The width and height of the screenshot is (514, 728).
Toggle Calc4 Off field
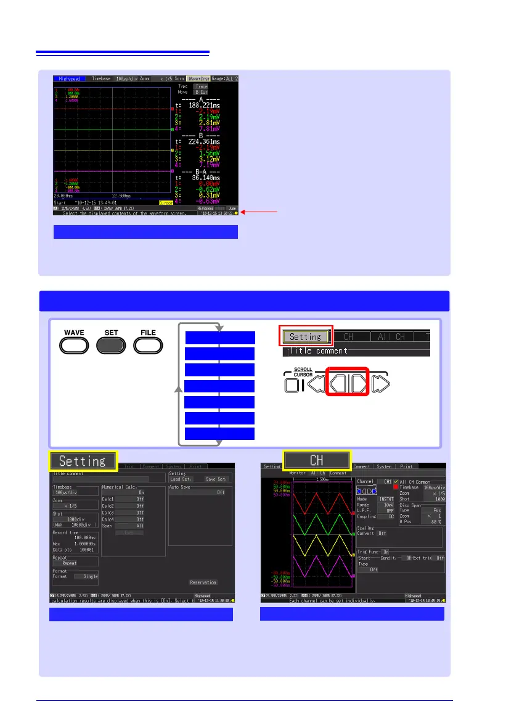(x=130, y=519)
